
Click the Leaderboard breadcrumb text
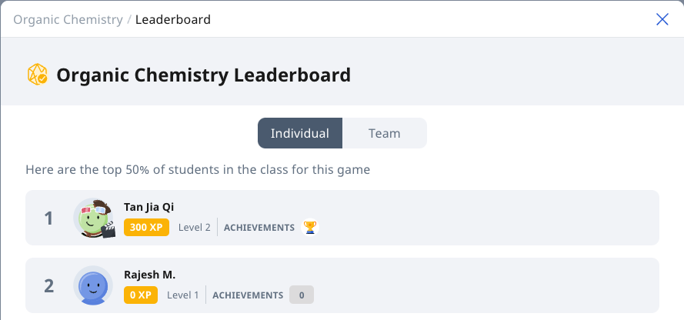(173, 20)
